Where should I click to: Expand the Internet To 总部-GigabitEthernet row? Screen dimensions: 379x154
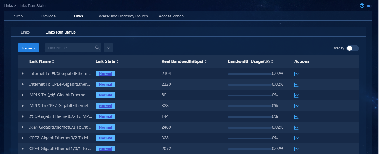point(23,74)
